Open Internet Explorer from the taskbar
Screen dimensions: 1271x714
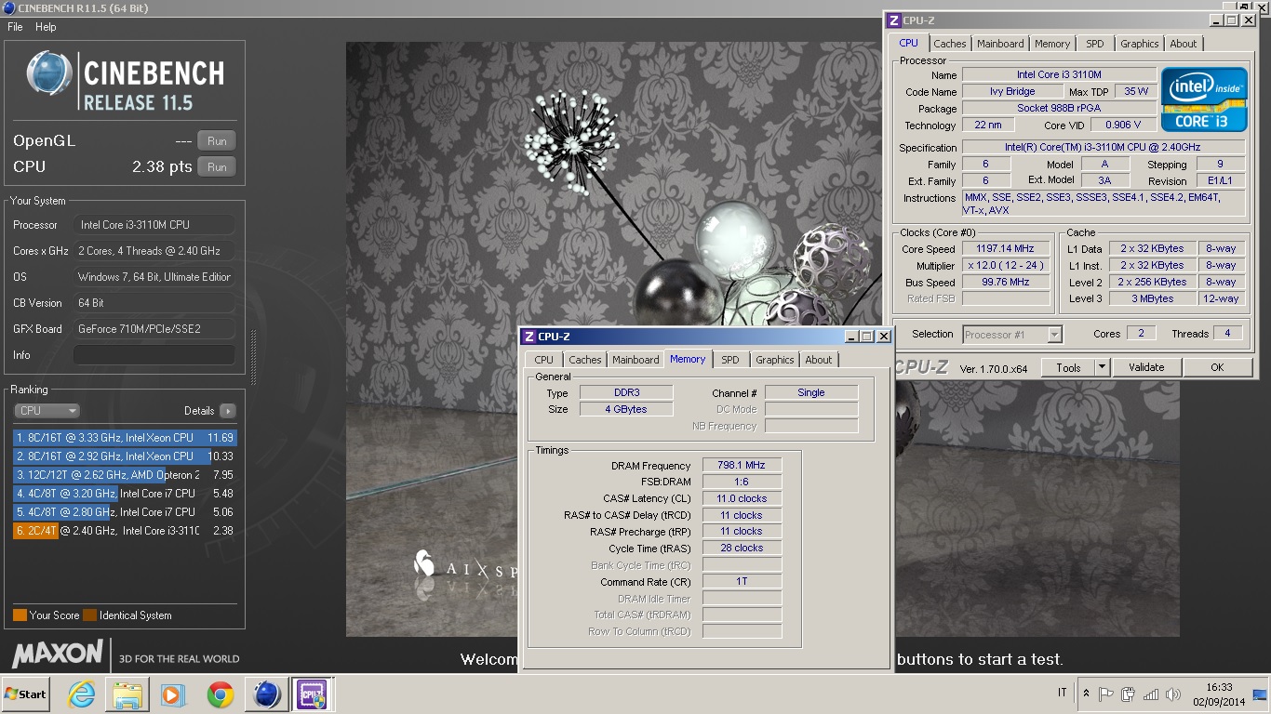[x=82, y=694]
